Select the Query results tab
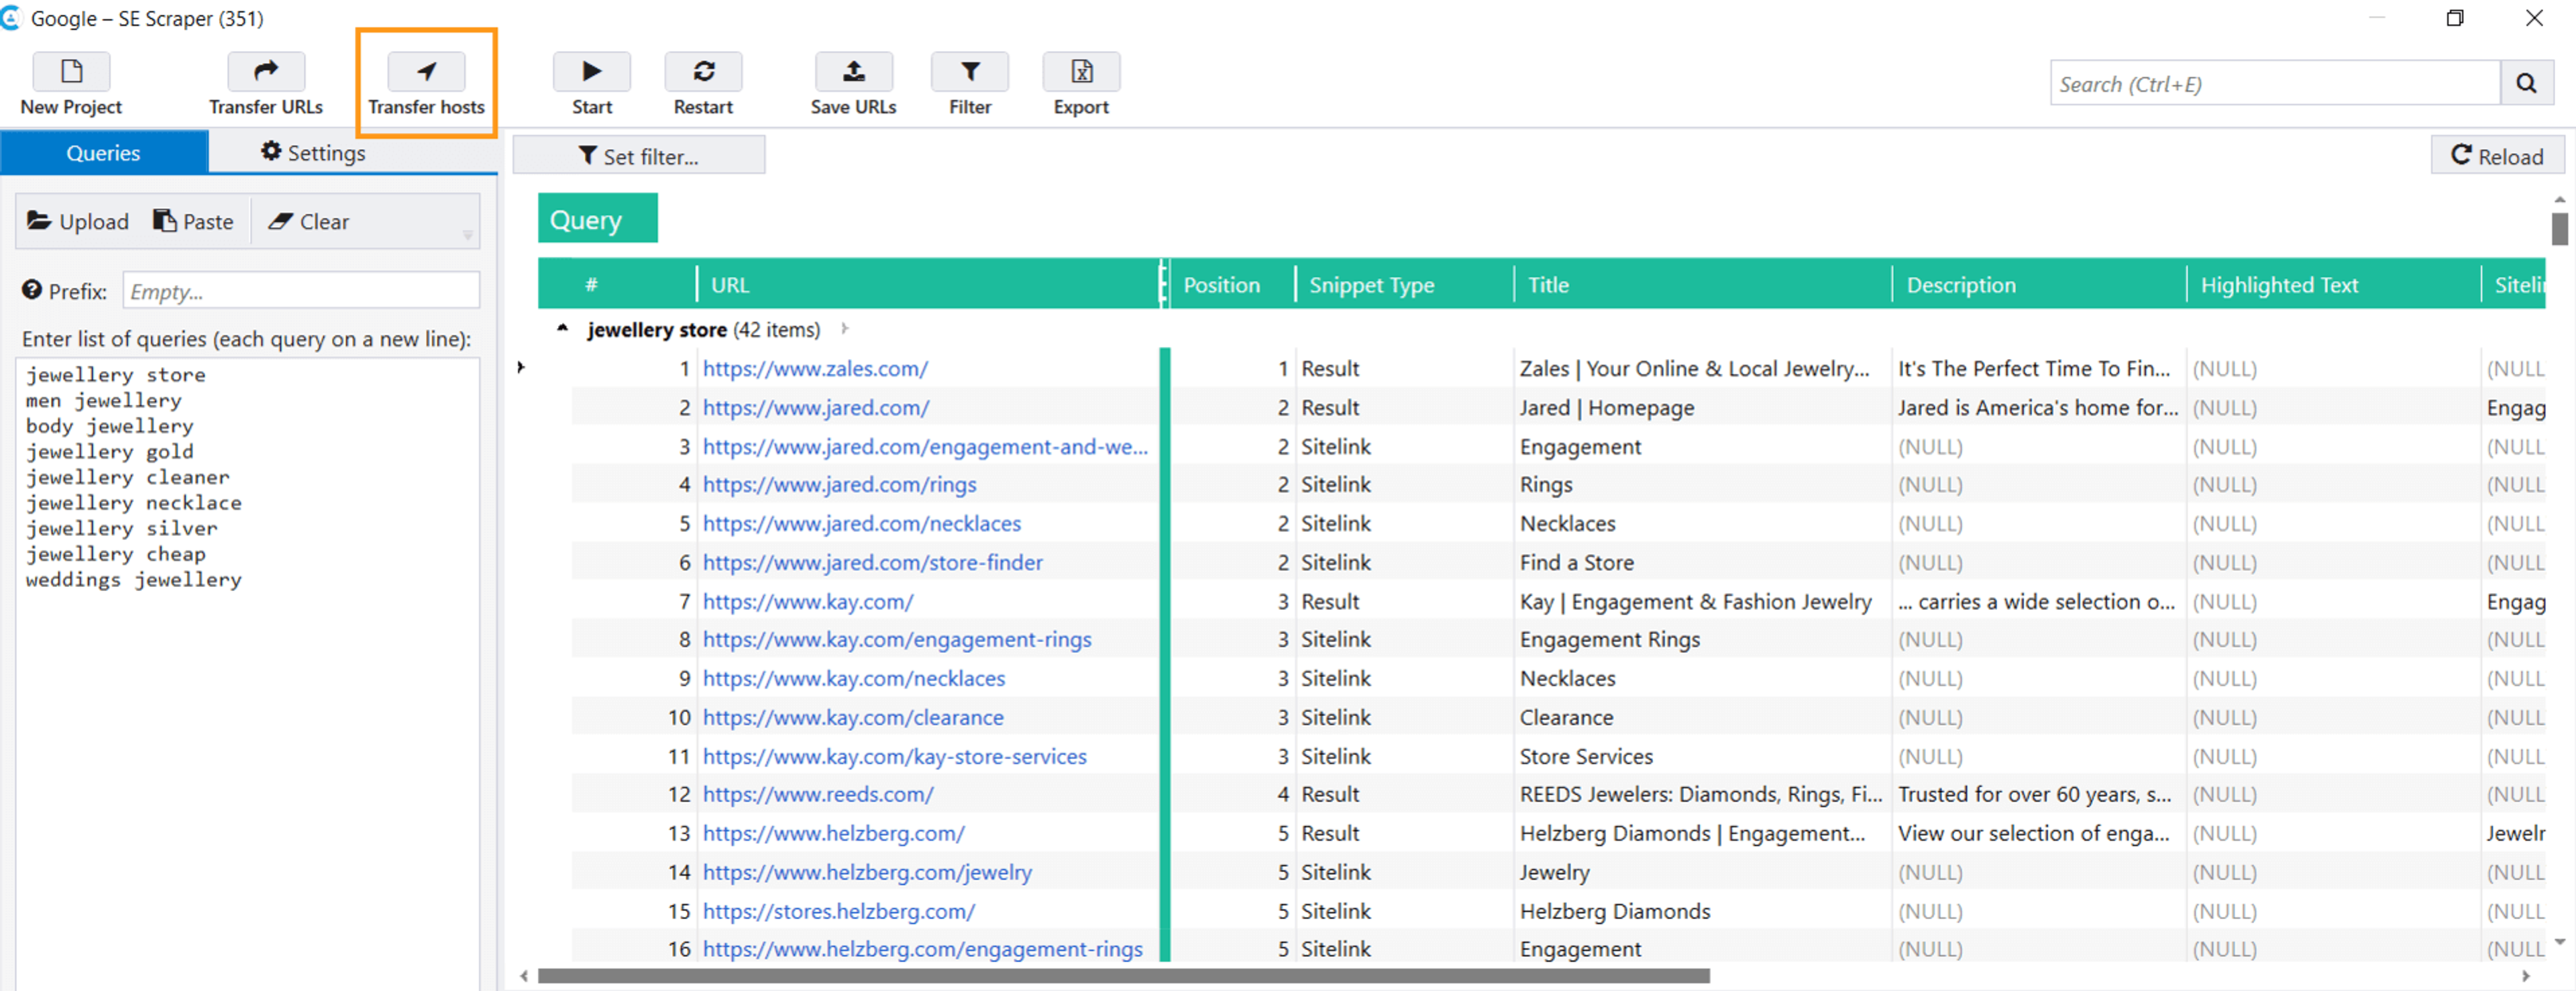This screenshot has height=991, width=2576. (x=597, y=219)
